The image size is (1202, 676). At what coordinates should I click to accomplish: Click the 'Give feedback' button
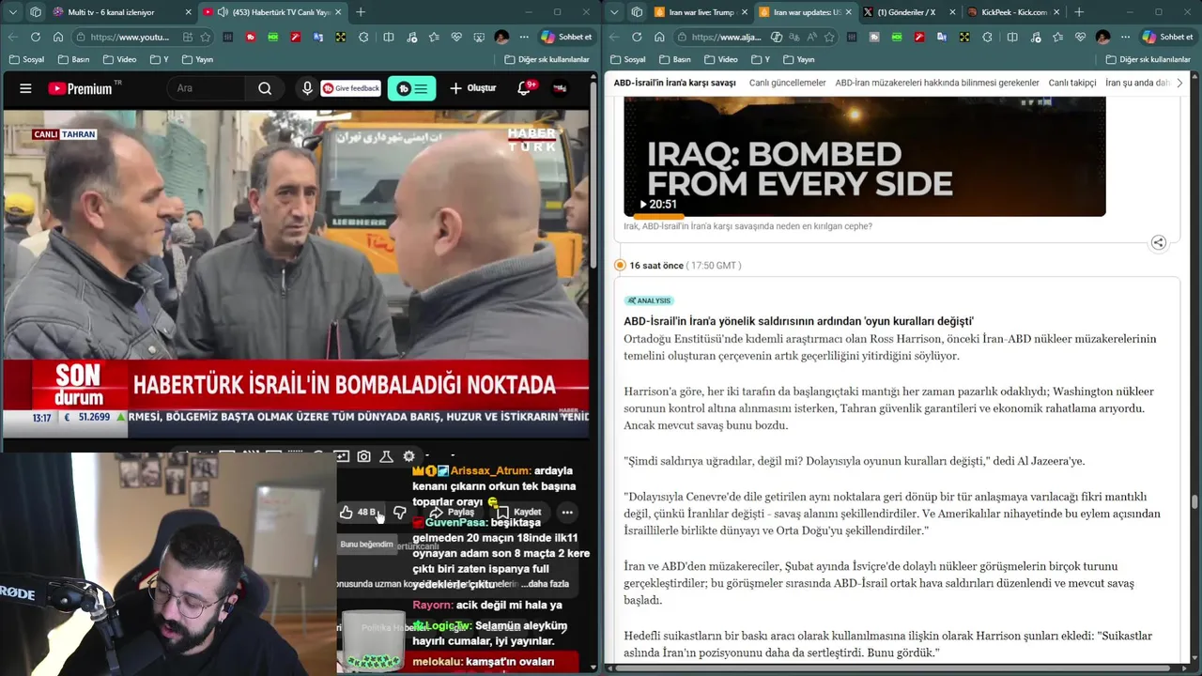tap(350, 88)
